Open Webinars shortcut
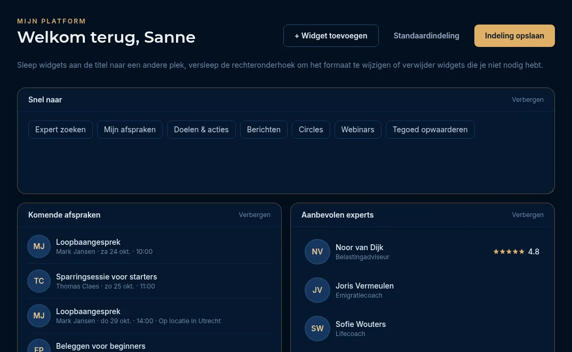The height and width of the screenshot is (352, 572). [x=358, y=130]
